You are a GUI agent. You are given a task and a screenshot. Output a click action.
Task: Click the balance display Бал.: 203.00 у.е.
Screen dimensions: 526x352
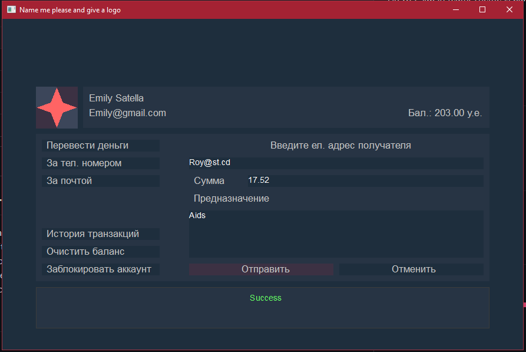[445, 113]
